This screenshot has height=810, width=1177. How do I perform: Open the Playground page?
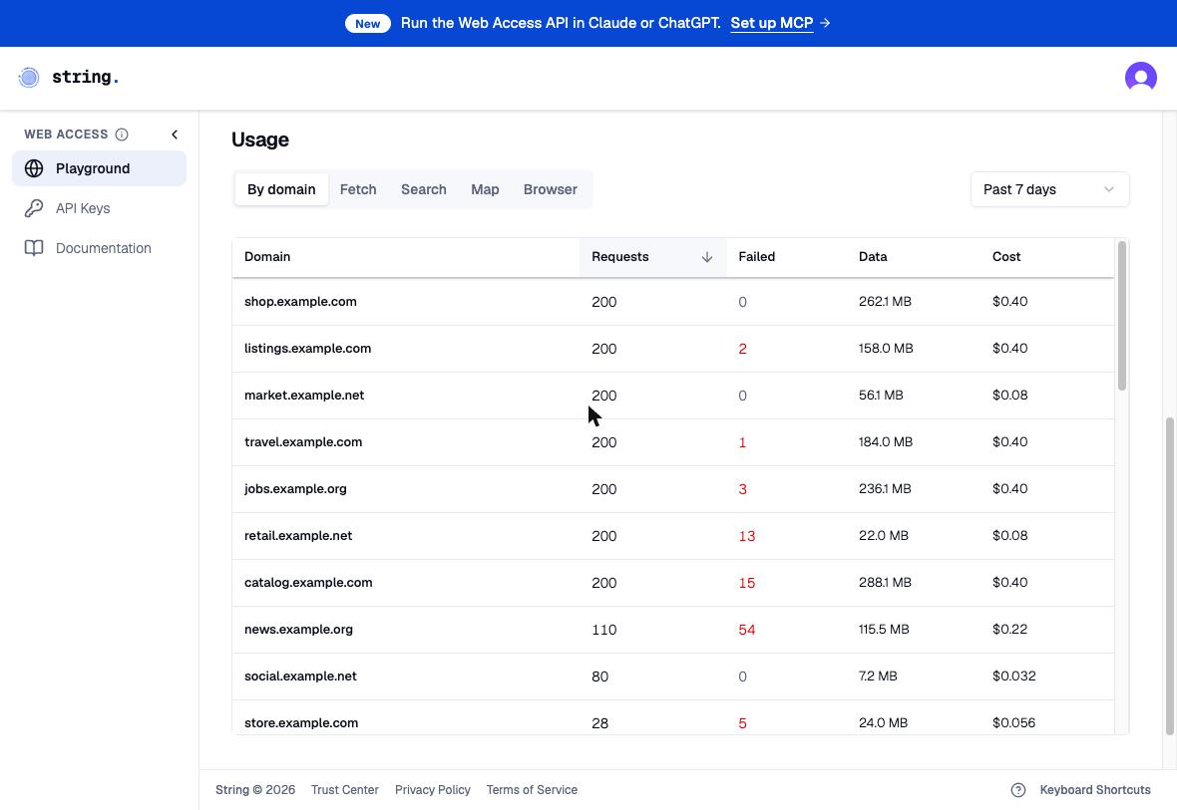(99, 168)
